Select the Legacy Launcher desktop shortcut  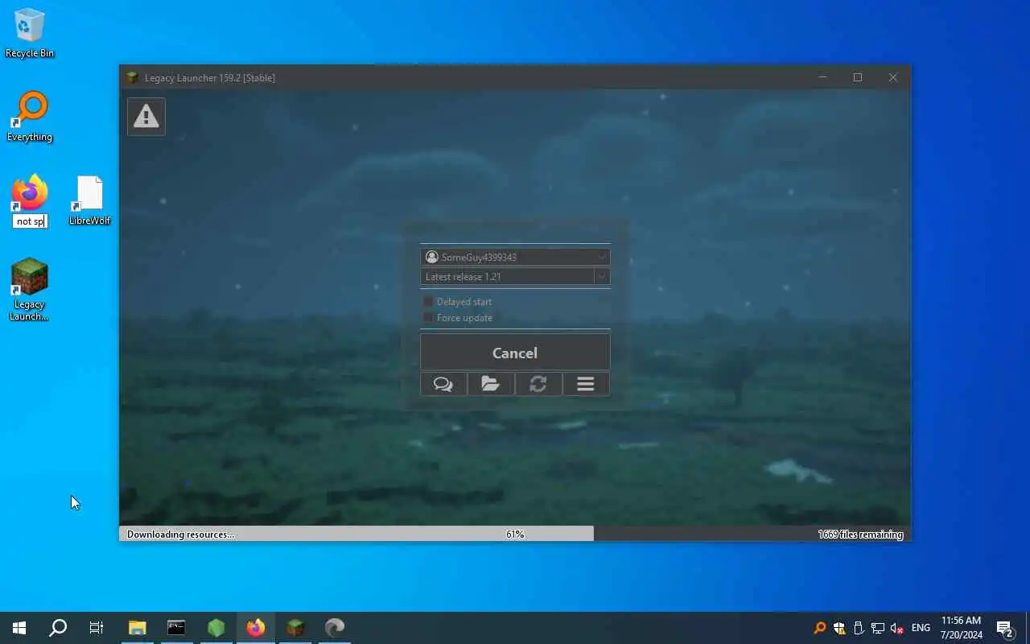pos(29,290)
